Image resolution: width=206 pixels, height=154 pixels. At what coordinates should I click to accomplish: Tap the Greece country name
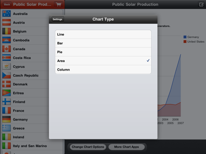18,128
